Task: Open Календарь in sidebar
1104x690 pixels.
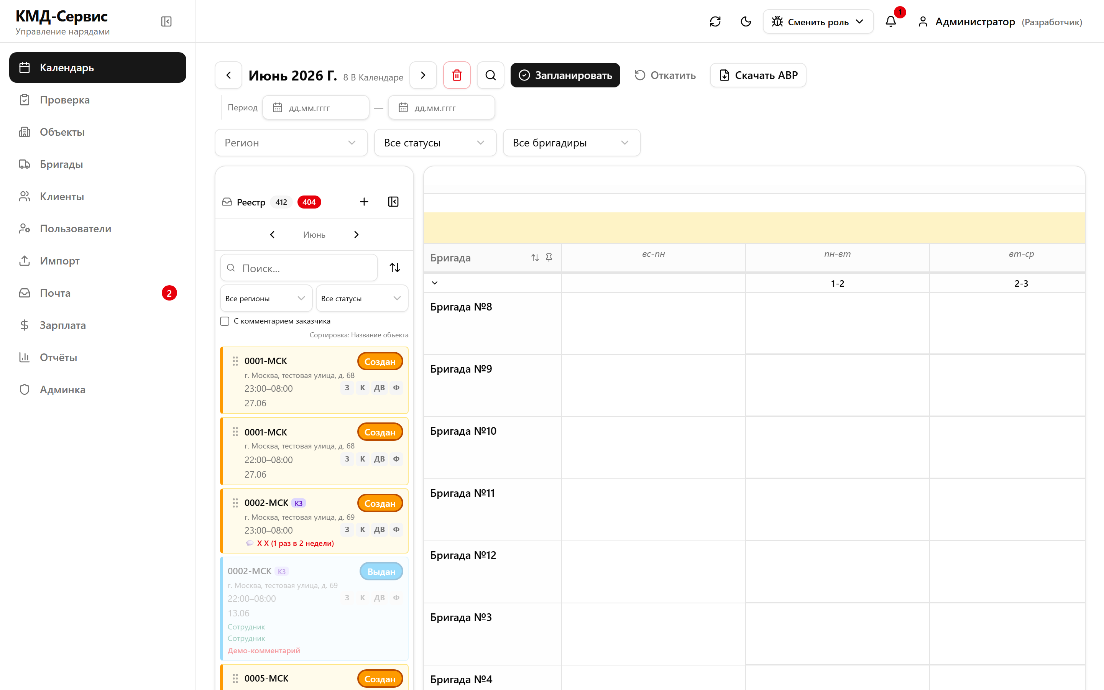Action: 98,67
